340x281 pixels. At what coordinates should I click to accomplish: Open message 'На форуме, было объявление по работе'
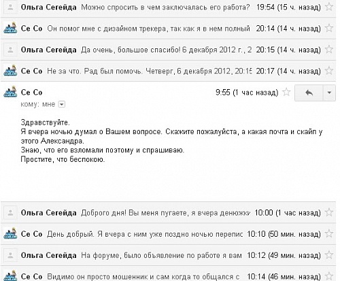pyautogui.click(x=168, y=255)
